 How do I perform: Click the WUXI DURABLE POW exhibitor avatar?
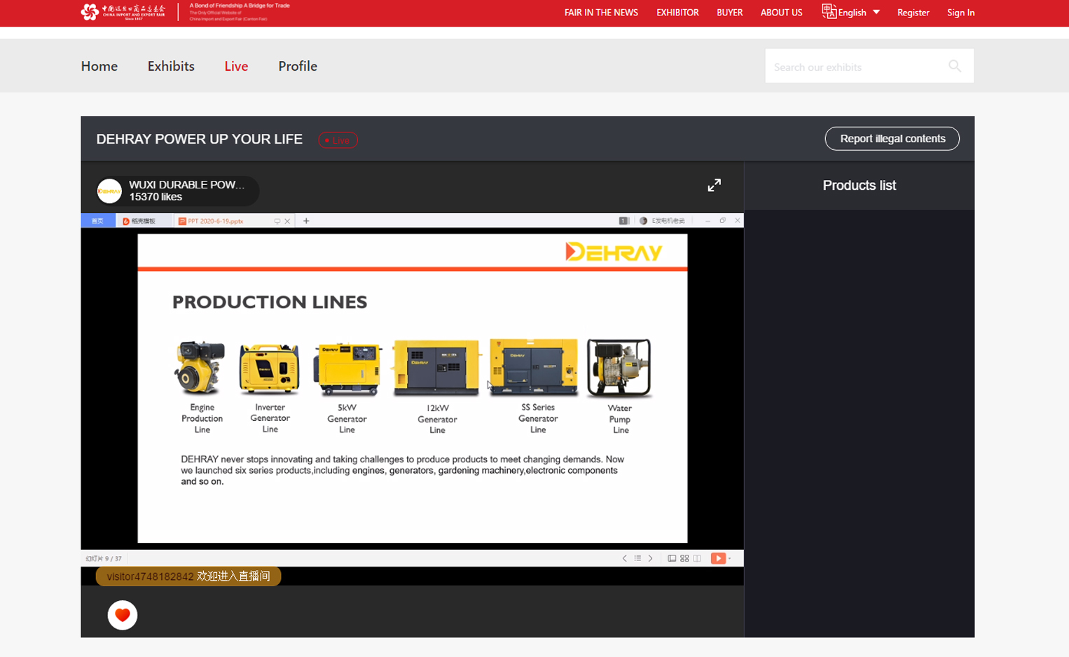point(109,191)
